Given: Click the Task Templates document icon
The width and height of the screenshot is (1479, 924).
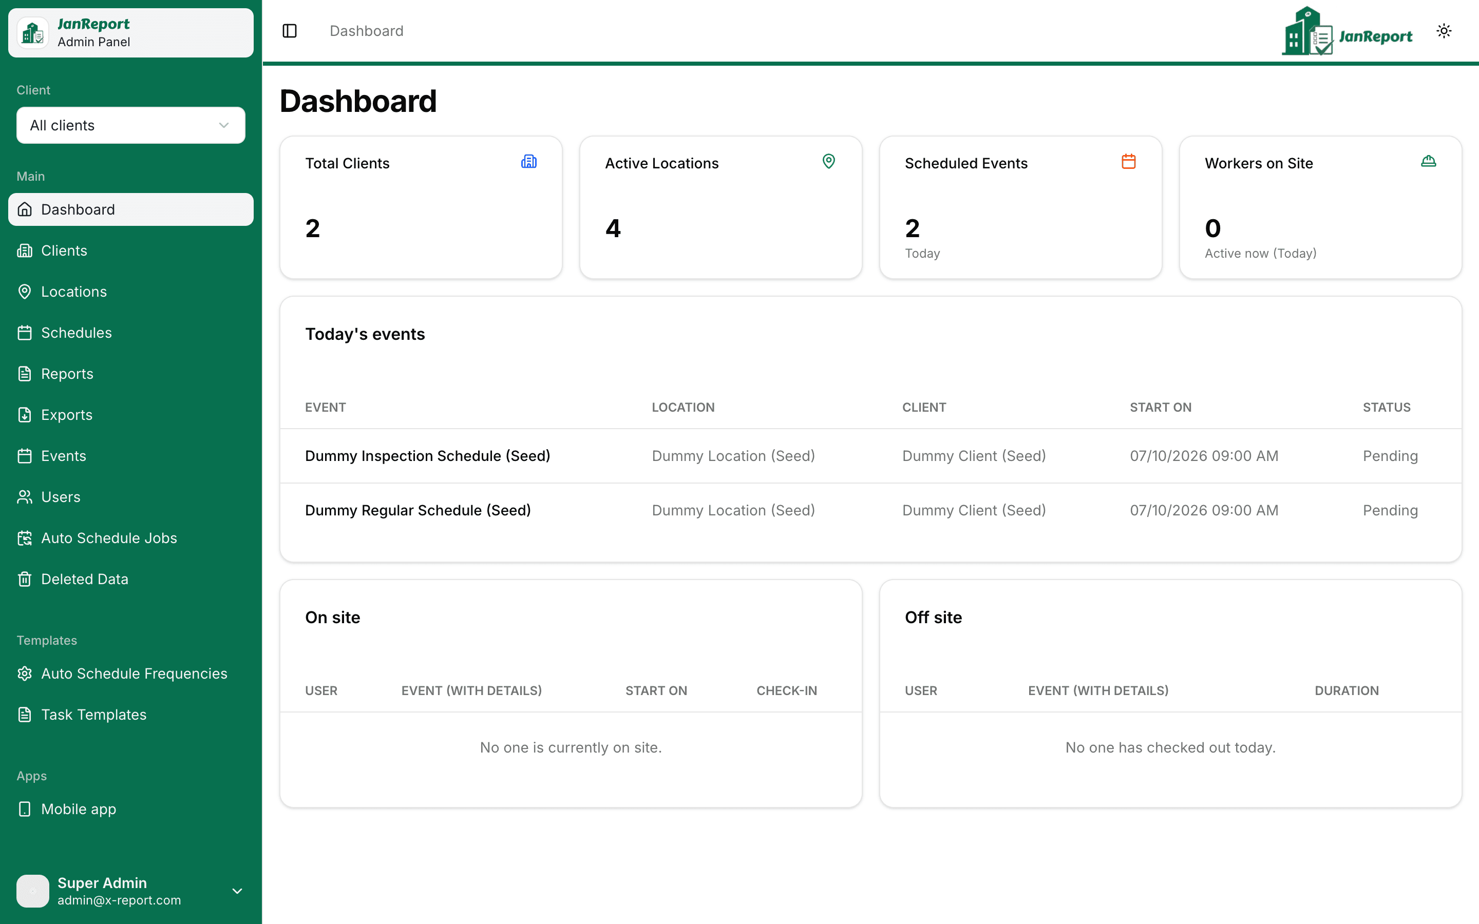Looking at the screenshot, I should pos(25,715).
